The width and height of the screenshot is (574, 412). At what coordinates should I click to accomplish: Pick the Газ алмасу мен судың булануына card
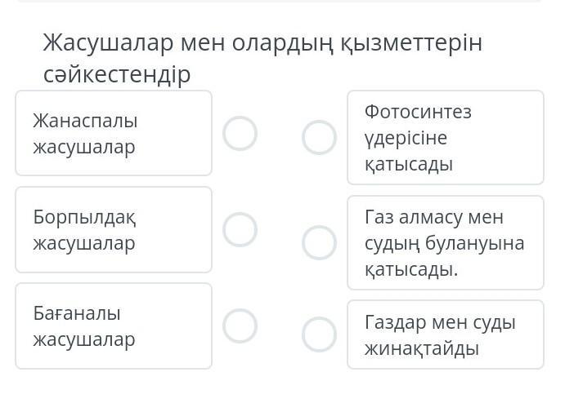pos(445,242)
